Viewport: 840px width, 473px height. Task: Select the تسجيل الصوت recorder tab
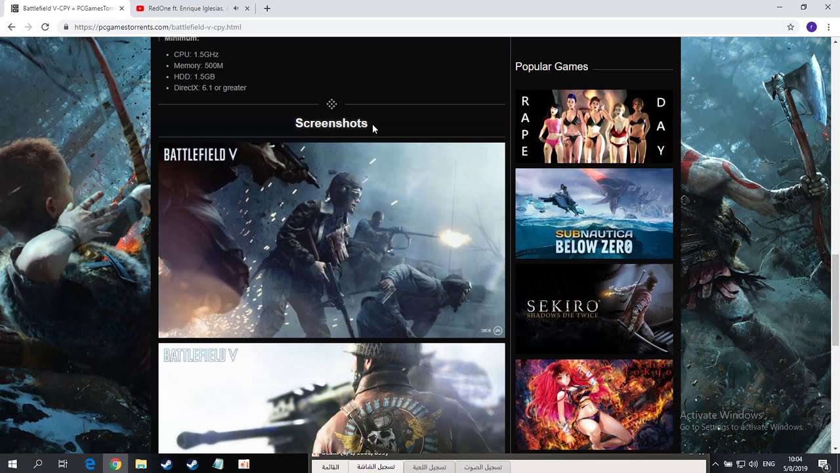coord(482,467)
